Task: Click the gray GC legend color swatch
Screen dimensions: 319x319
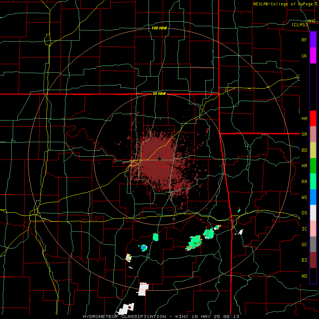Action: tap(313, 244)
